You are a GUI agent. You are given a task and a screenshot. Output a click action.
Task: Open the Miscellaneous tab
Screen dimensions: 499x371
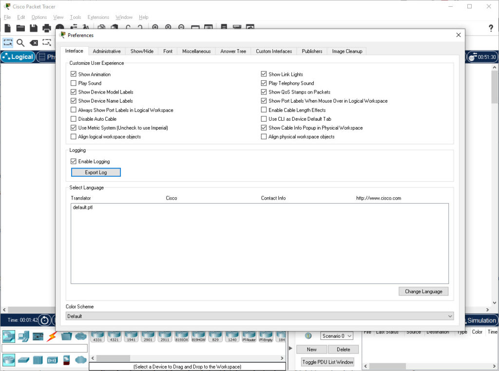[x=196, y=51]
